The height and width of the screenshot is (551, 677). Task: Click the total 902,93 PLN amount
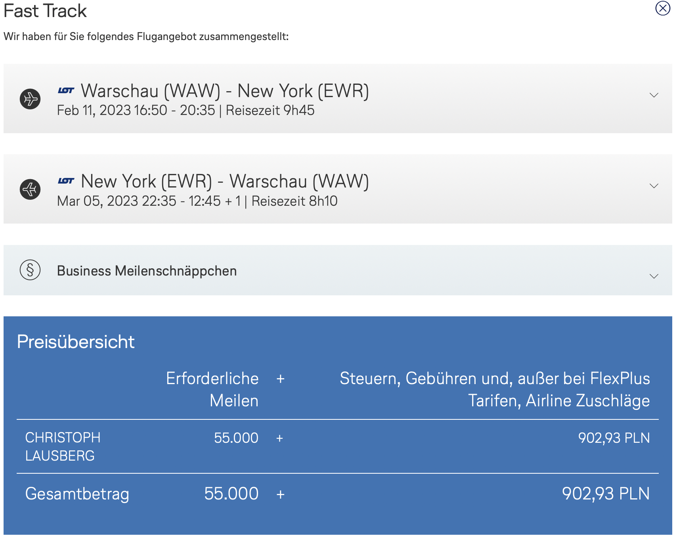coord(606,494)
